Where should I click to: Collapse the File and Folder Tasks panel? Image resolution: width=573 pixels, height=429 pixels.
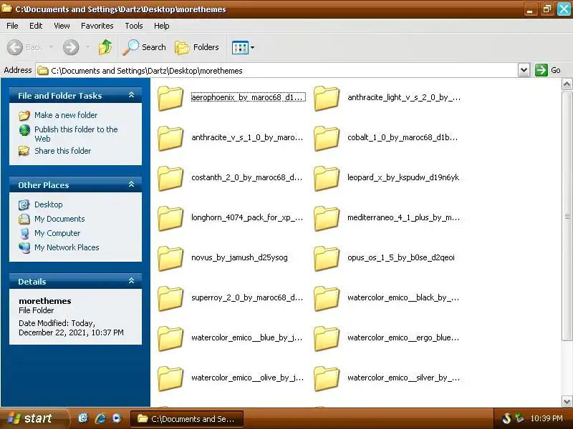click(131, 95)
